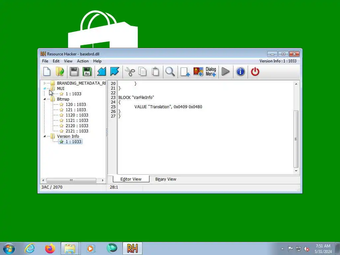340x255 pixels.
Task: Click line number 27 in the gutter
Action: (x=113, y=116)
